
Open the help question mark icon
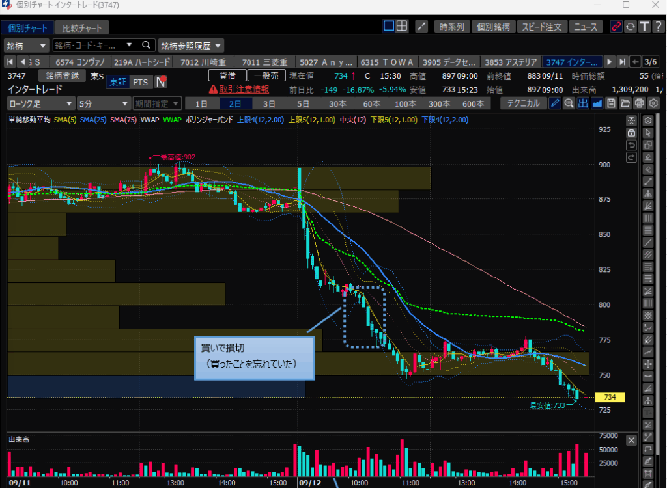(657, 27)
